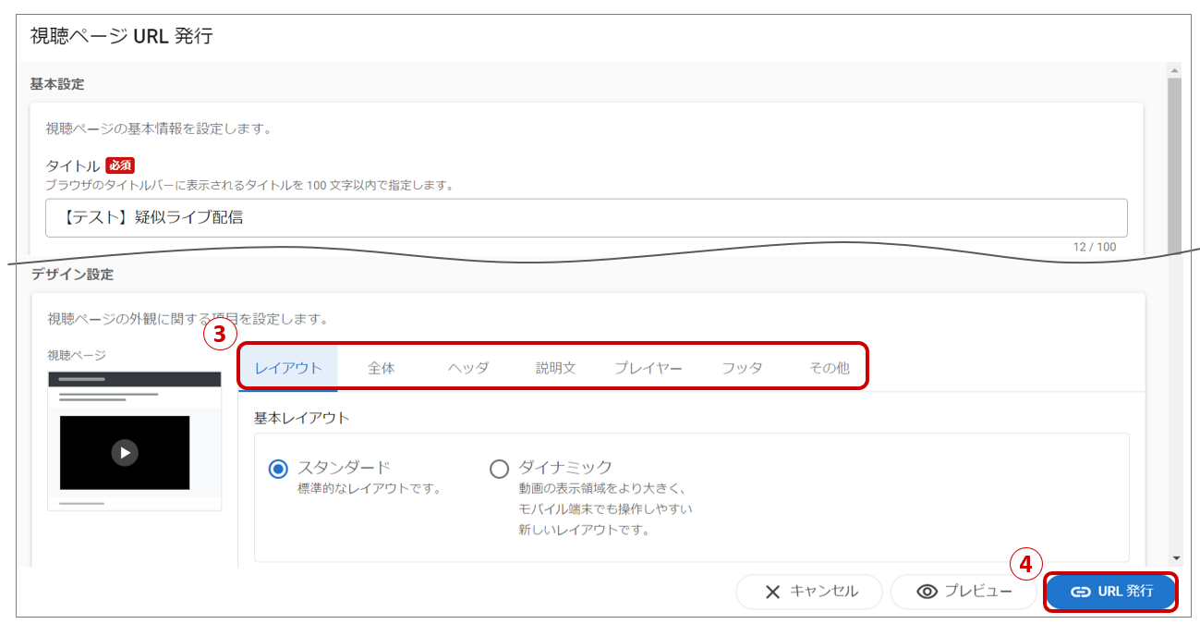Select the ダイナミック layout radio button
This screenshot has width=1200, height=624.
click(499, 469)
